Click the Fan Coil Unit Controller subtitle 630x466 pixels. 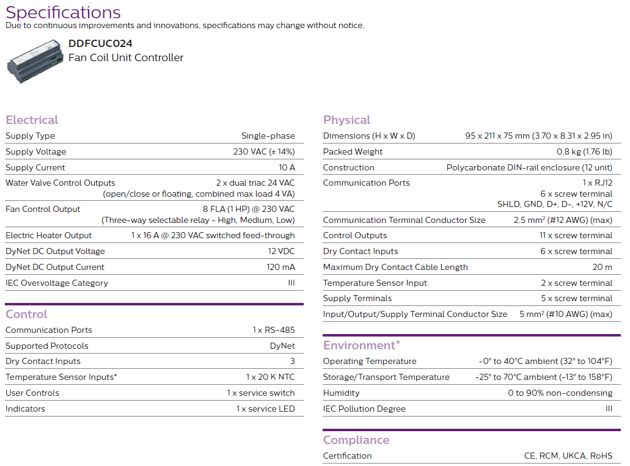126,57
